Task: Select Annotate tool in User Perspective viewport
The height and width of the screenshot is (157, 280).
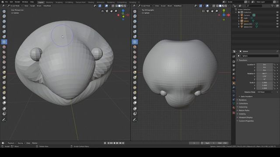Action: (4, 120)
